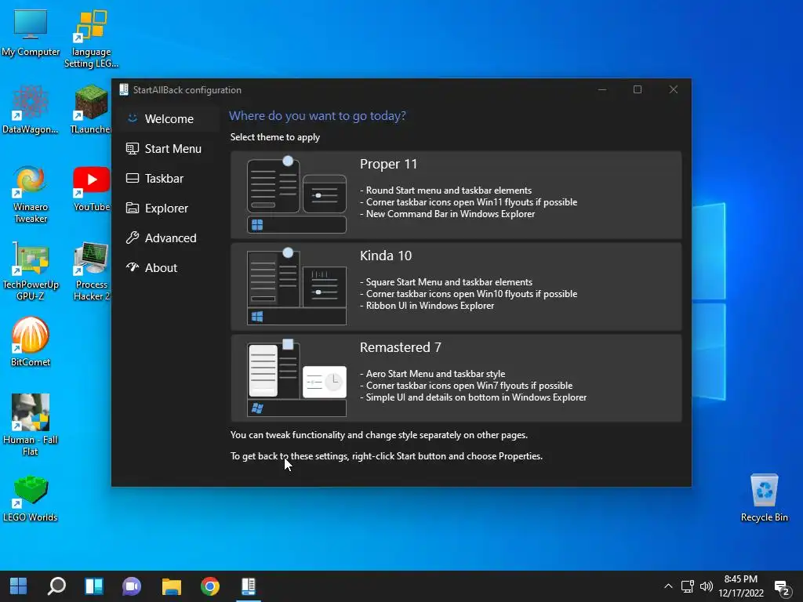Select the BitComet desktop icon
This screenshot has height=602, width=803.
[x=31, y=342]
